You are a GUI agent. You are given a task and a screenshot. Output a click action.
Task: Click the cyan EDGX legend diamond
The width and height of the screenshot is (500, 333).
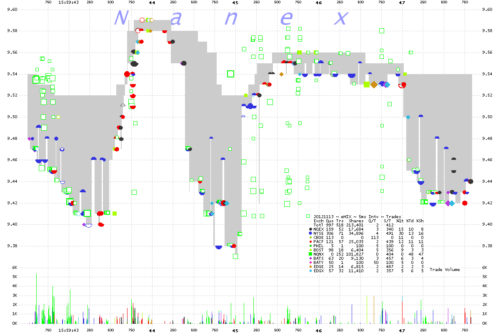(x=311, y=271)
